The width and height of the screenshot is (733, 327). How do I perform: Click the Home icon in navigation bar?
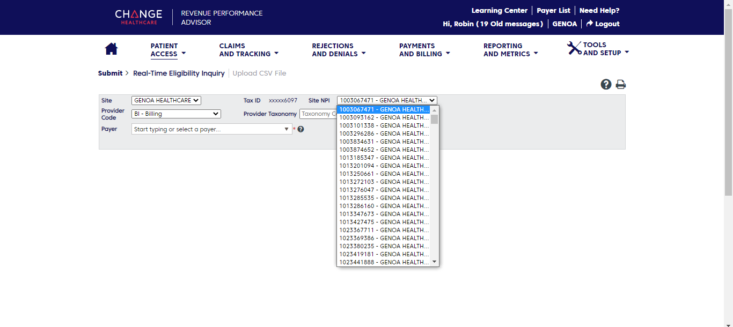[x=111, y=49]
